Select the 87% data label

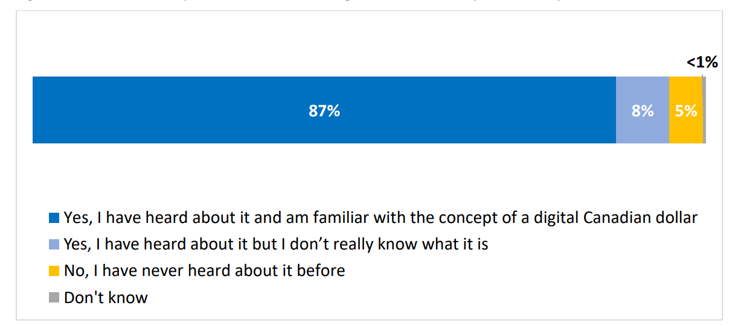(324, 111)
